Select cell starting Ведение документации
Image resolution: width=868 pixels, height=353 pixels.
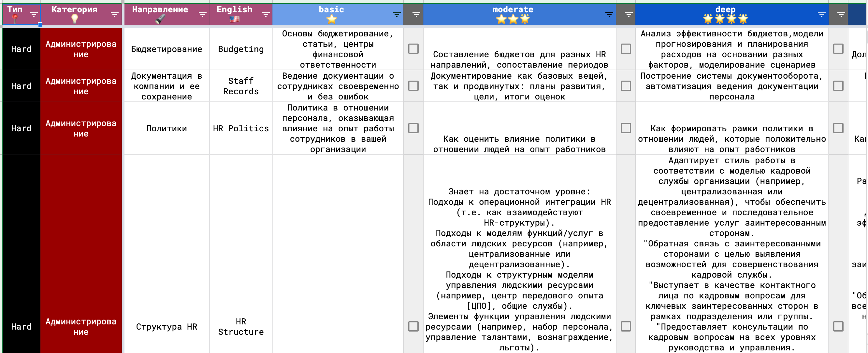(338, 86)
